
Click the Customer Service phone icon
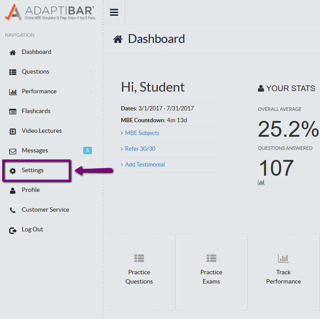point(13,210)
